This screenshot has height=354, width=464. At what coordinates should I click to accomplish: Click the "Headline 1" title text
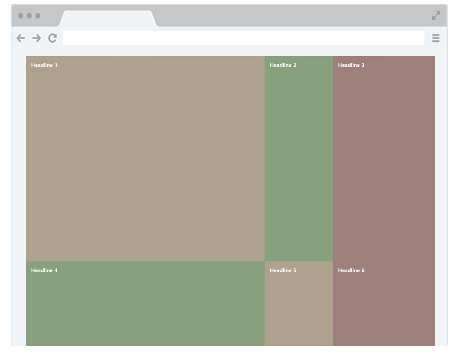[44, 65]
